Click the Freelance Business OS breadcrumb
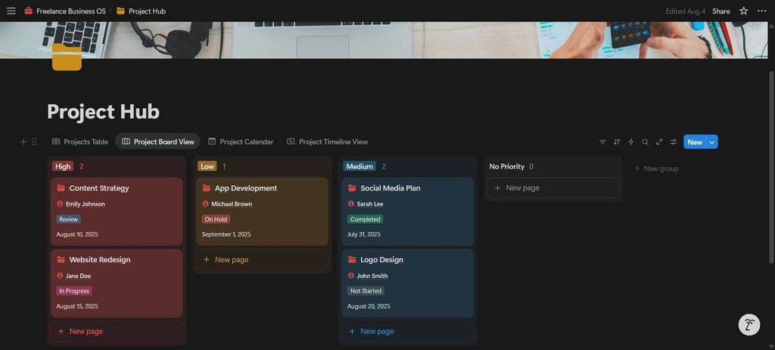 [x=71, y=11]
